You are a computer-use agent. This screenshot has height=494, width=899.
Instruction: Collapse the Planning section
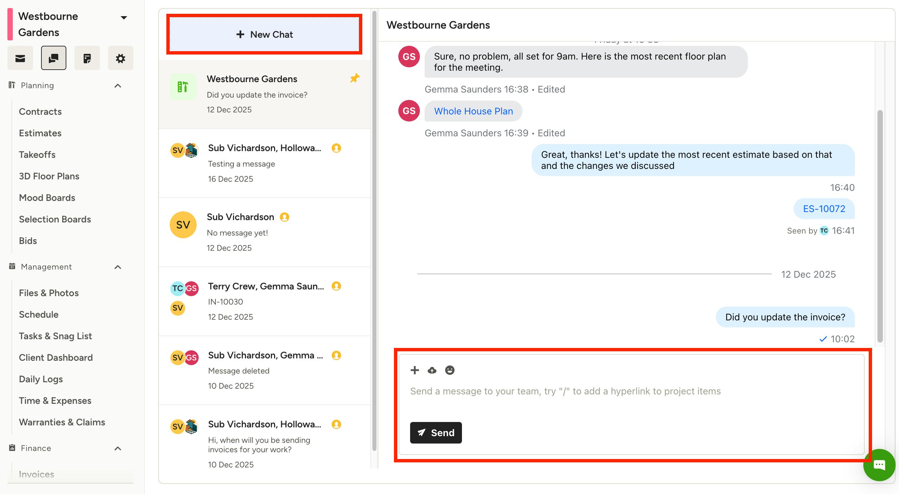pos(118,86)
